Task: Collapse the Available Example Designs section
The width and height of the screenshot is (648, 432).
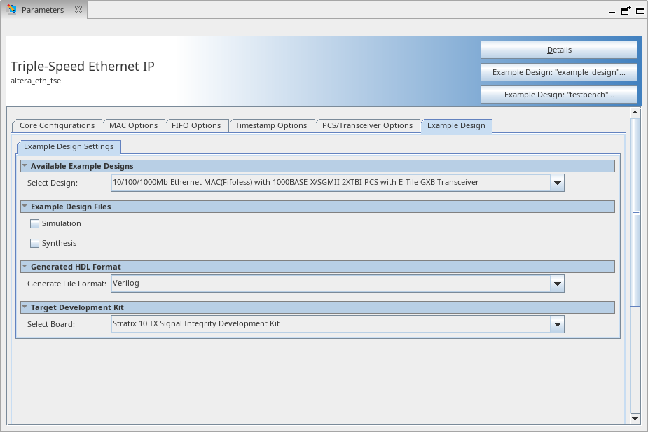Action: [x=25, y=166]
